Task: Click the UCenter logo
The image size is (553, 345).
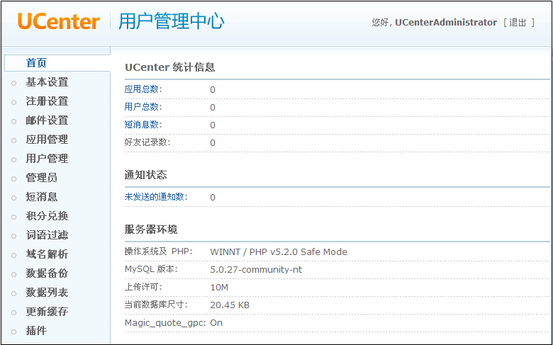Action: [59, 21]
